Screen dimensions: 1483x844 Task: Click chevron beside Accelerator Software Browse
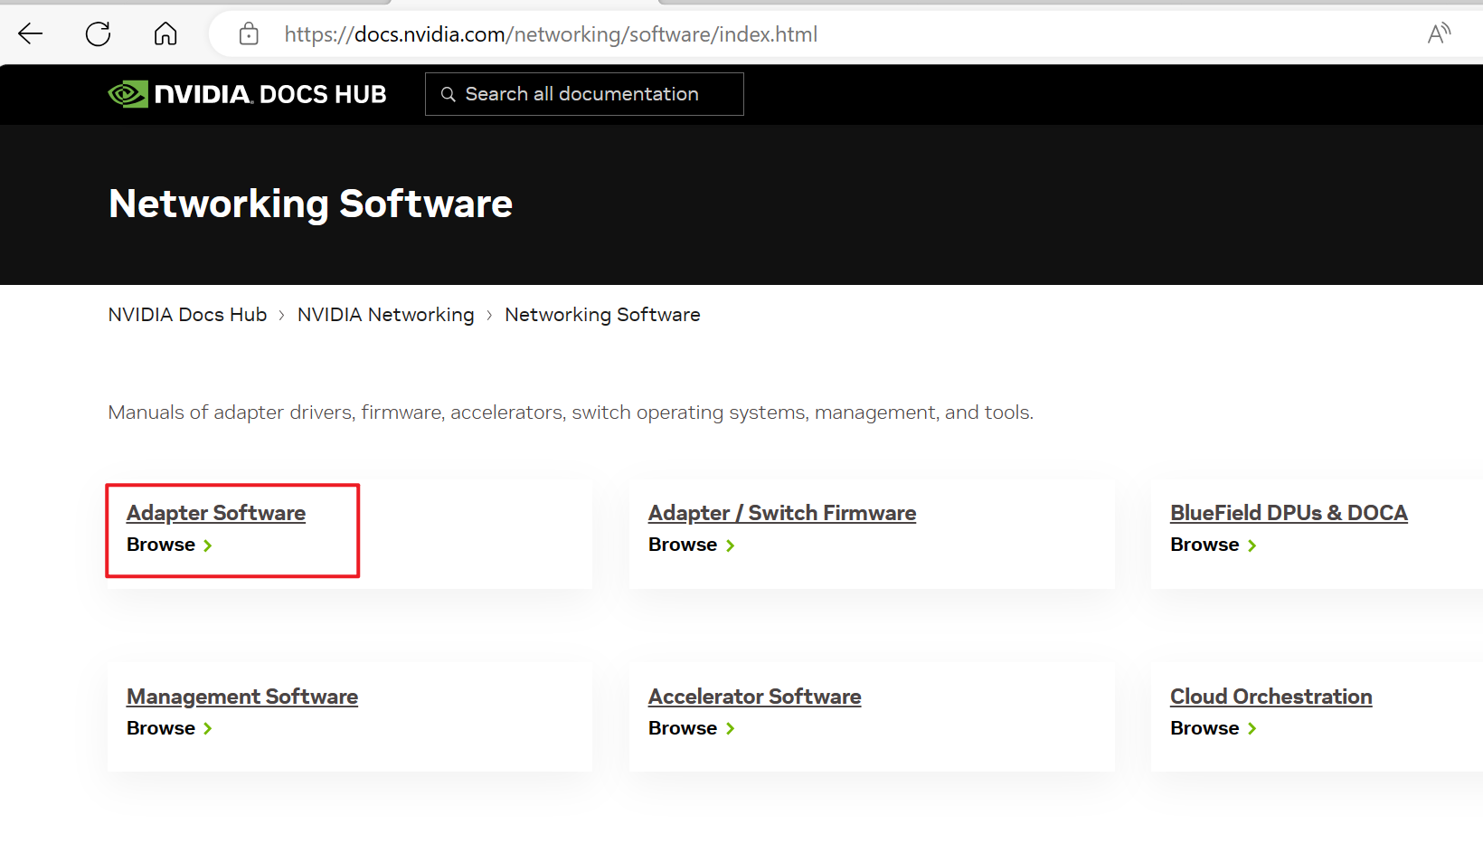coord(730,728)
